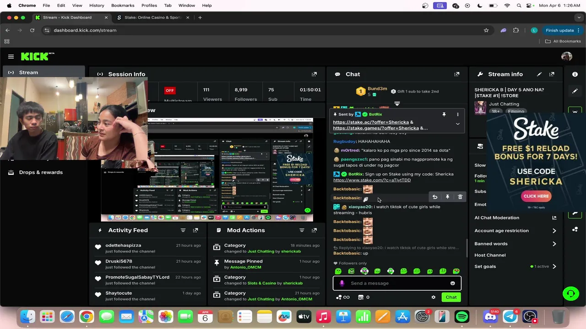Image resolution: width=586 pixels, height=329 pixels.
Task: Click PromoteSugalSabayTYLord follower entry
Action: pos(137,277)
